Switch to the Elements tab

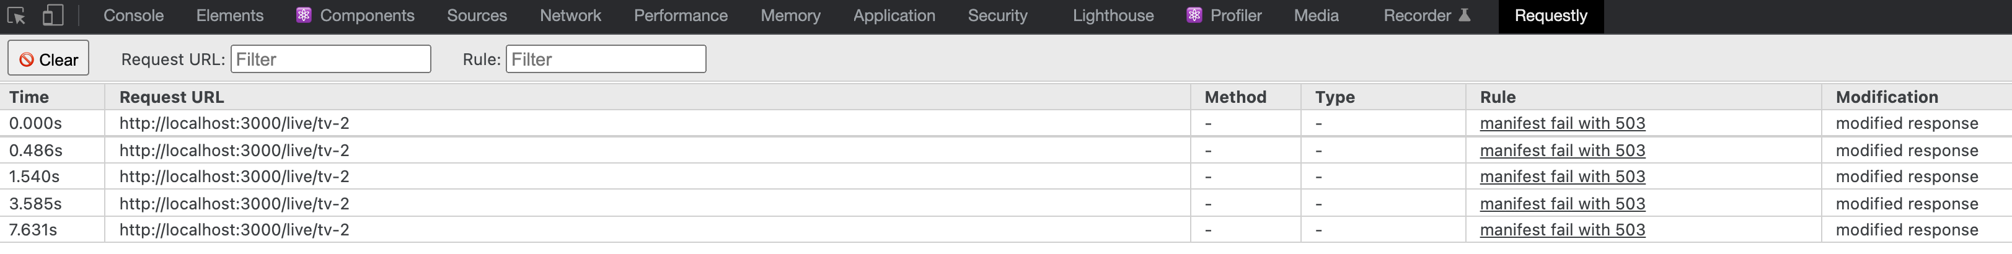[x=229, y=15]
